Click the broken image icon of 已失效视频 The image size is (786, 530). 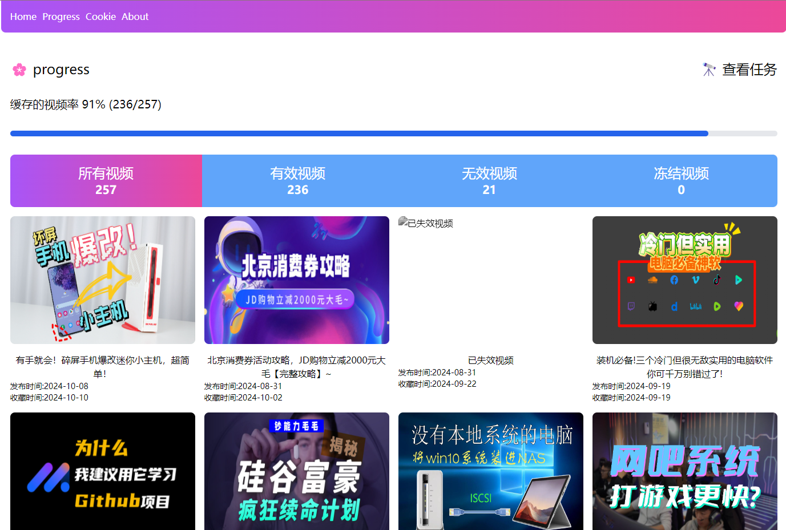(x=403, y=222)
